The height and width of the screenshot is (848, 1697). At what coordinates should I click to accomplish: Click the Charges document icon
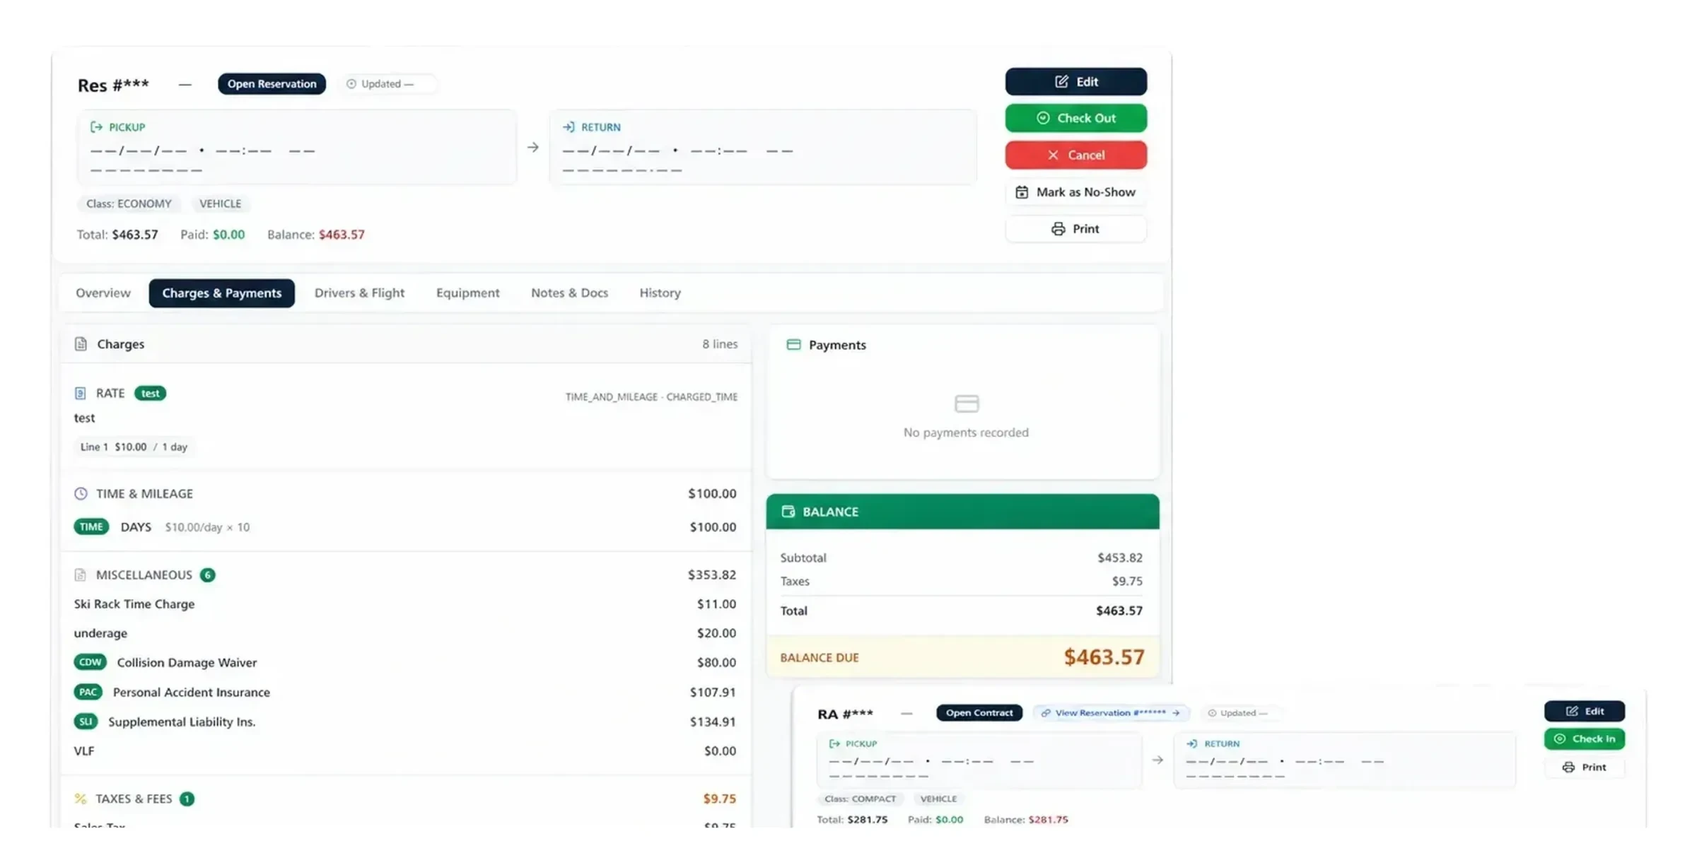(x=81, y=344)
